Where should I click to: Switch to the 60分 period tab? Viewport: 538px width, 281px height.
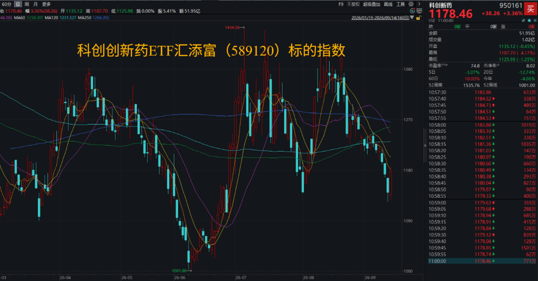(6, 4)
